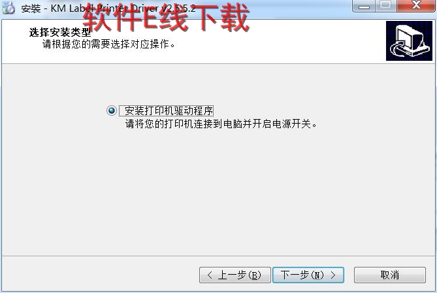Click the disabled maximize button

tap(385, 6)
